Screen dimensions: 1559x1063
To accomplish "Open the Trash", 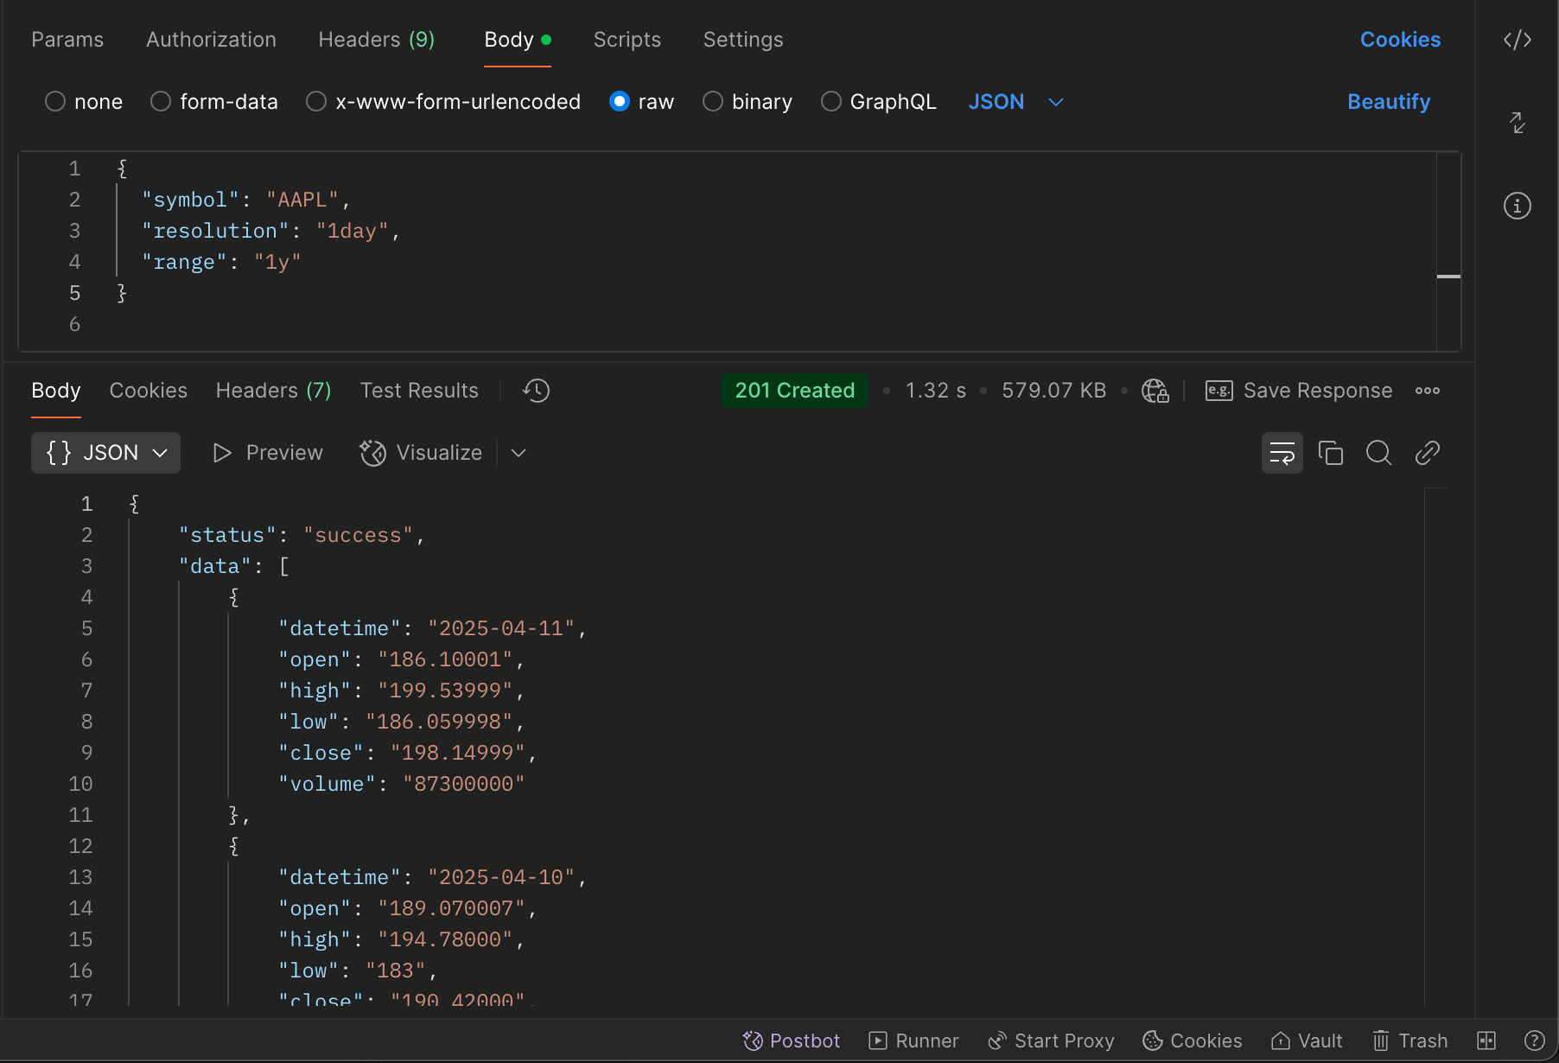I will click(x=1410, y=1041).
